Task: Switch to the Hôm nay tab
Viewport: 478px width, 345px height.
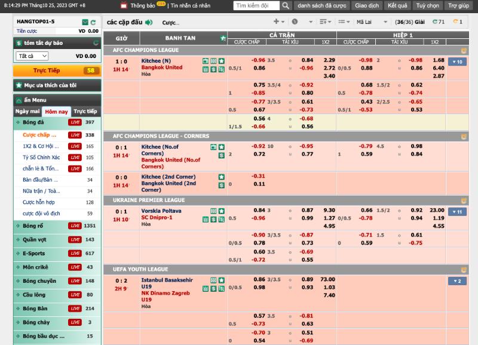Action: pos(56,112)
